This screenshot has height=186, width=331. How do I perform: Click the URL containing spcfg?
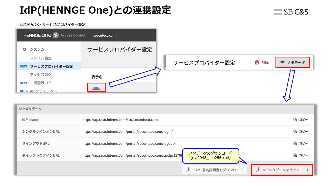132,155
